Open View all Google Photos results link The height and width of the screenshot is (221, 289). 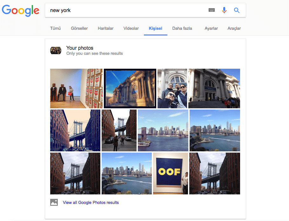[x=91, y=202]
